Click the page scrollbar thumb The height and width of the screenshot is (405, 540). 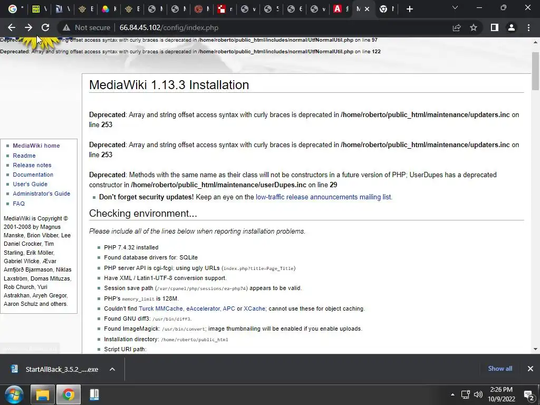coord(535,71)
